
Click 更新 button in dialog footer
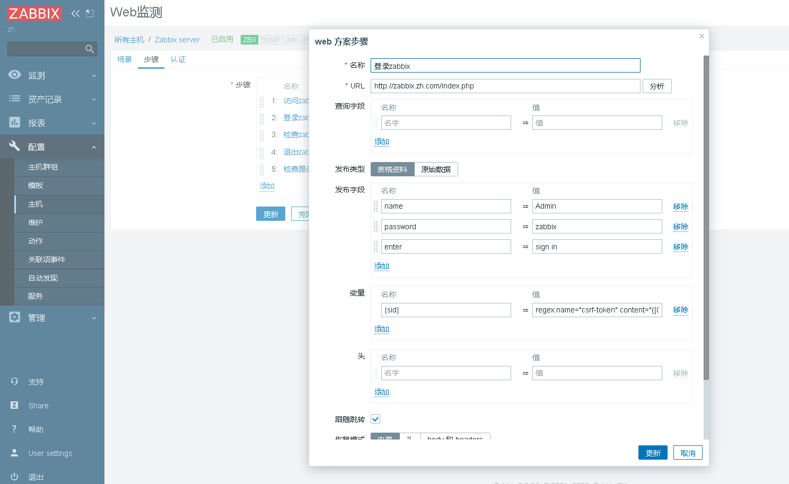click(653, 453)
